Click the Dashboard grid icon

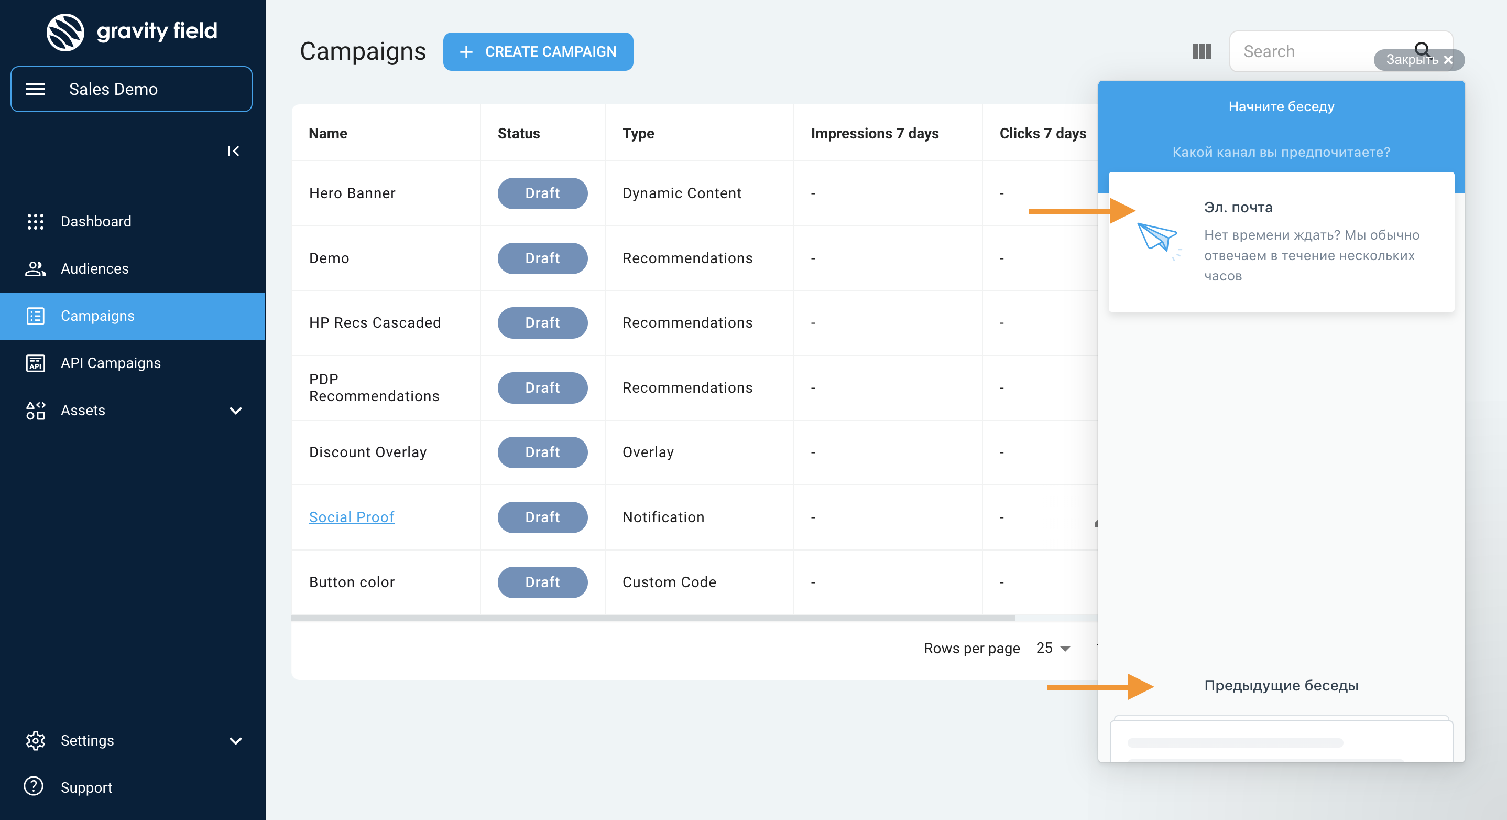click(35, 221)
